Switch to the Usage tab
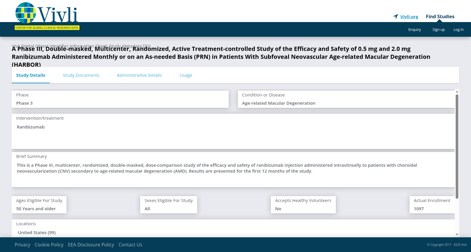The image size is (471, 252). pyautogui.click(x=186, y=75)
